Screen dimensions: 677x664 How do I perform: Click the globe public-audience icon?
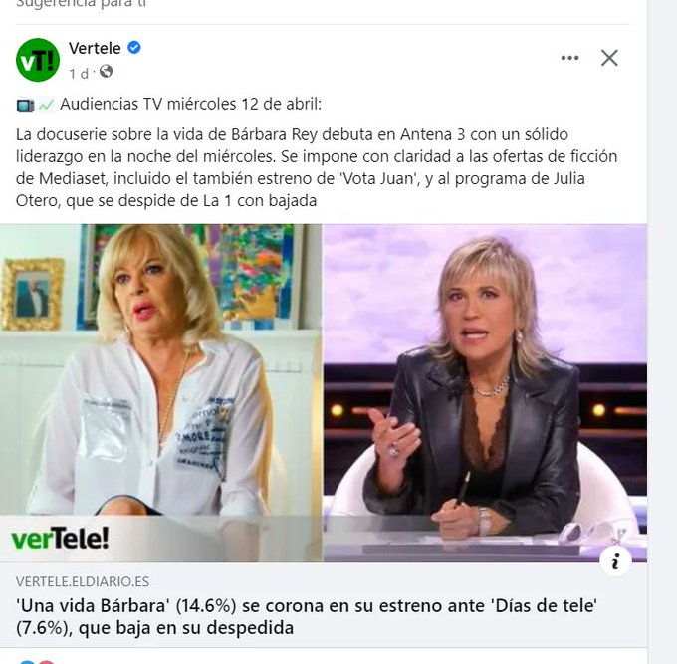tap(106, 72)
